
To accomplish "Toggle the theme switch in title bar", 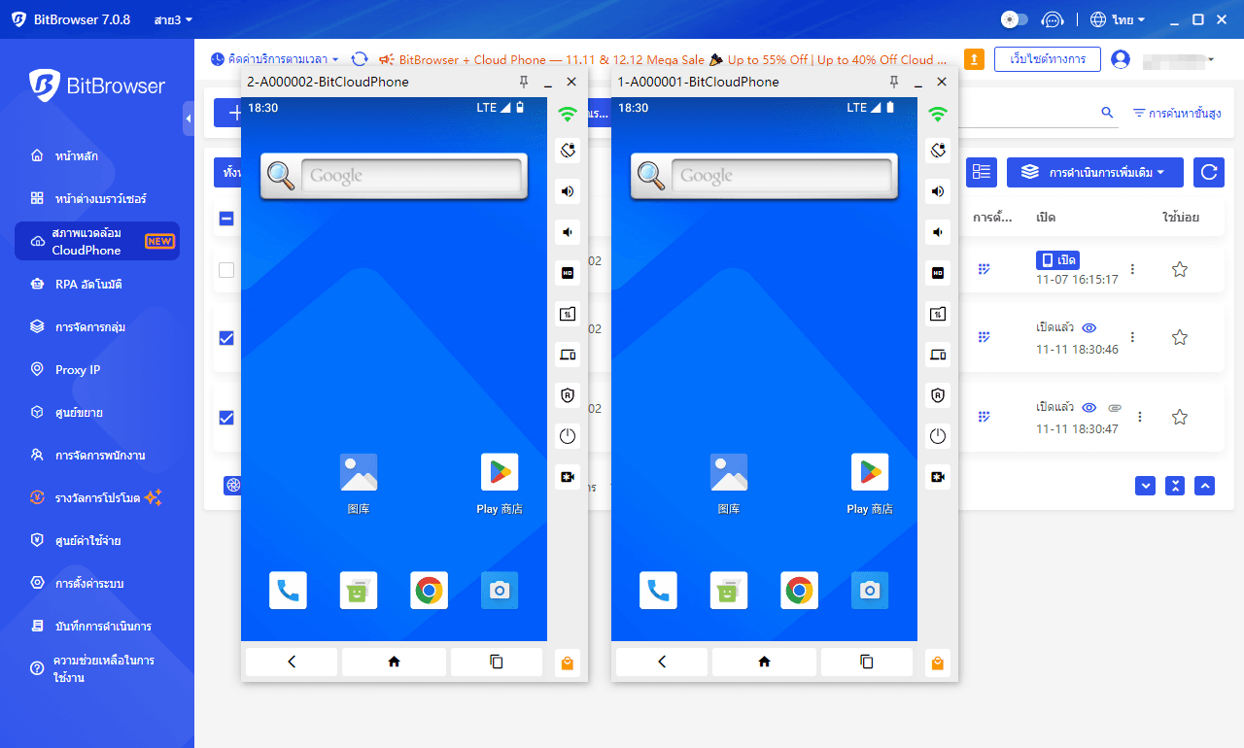I will 1014,19.
